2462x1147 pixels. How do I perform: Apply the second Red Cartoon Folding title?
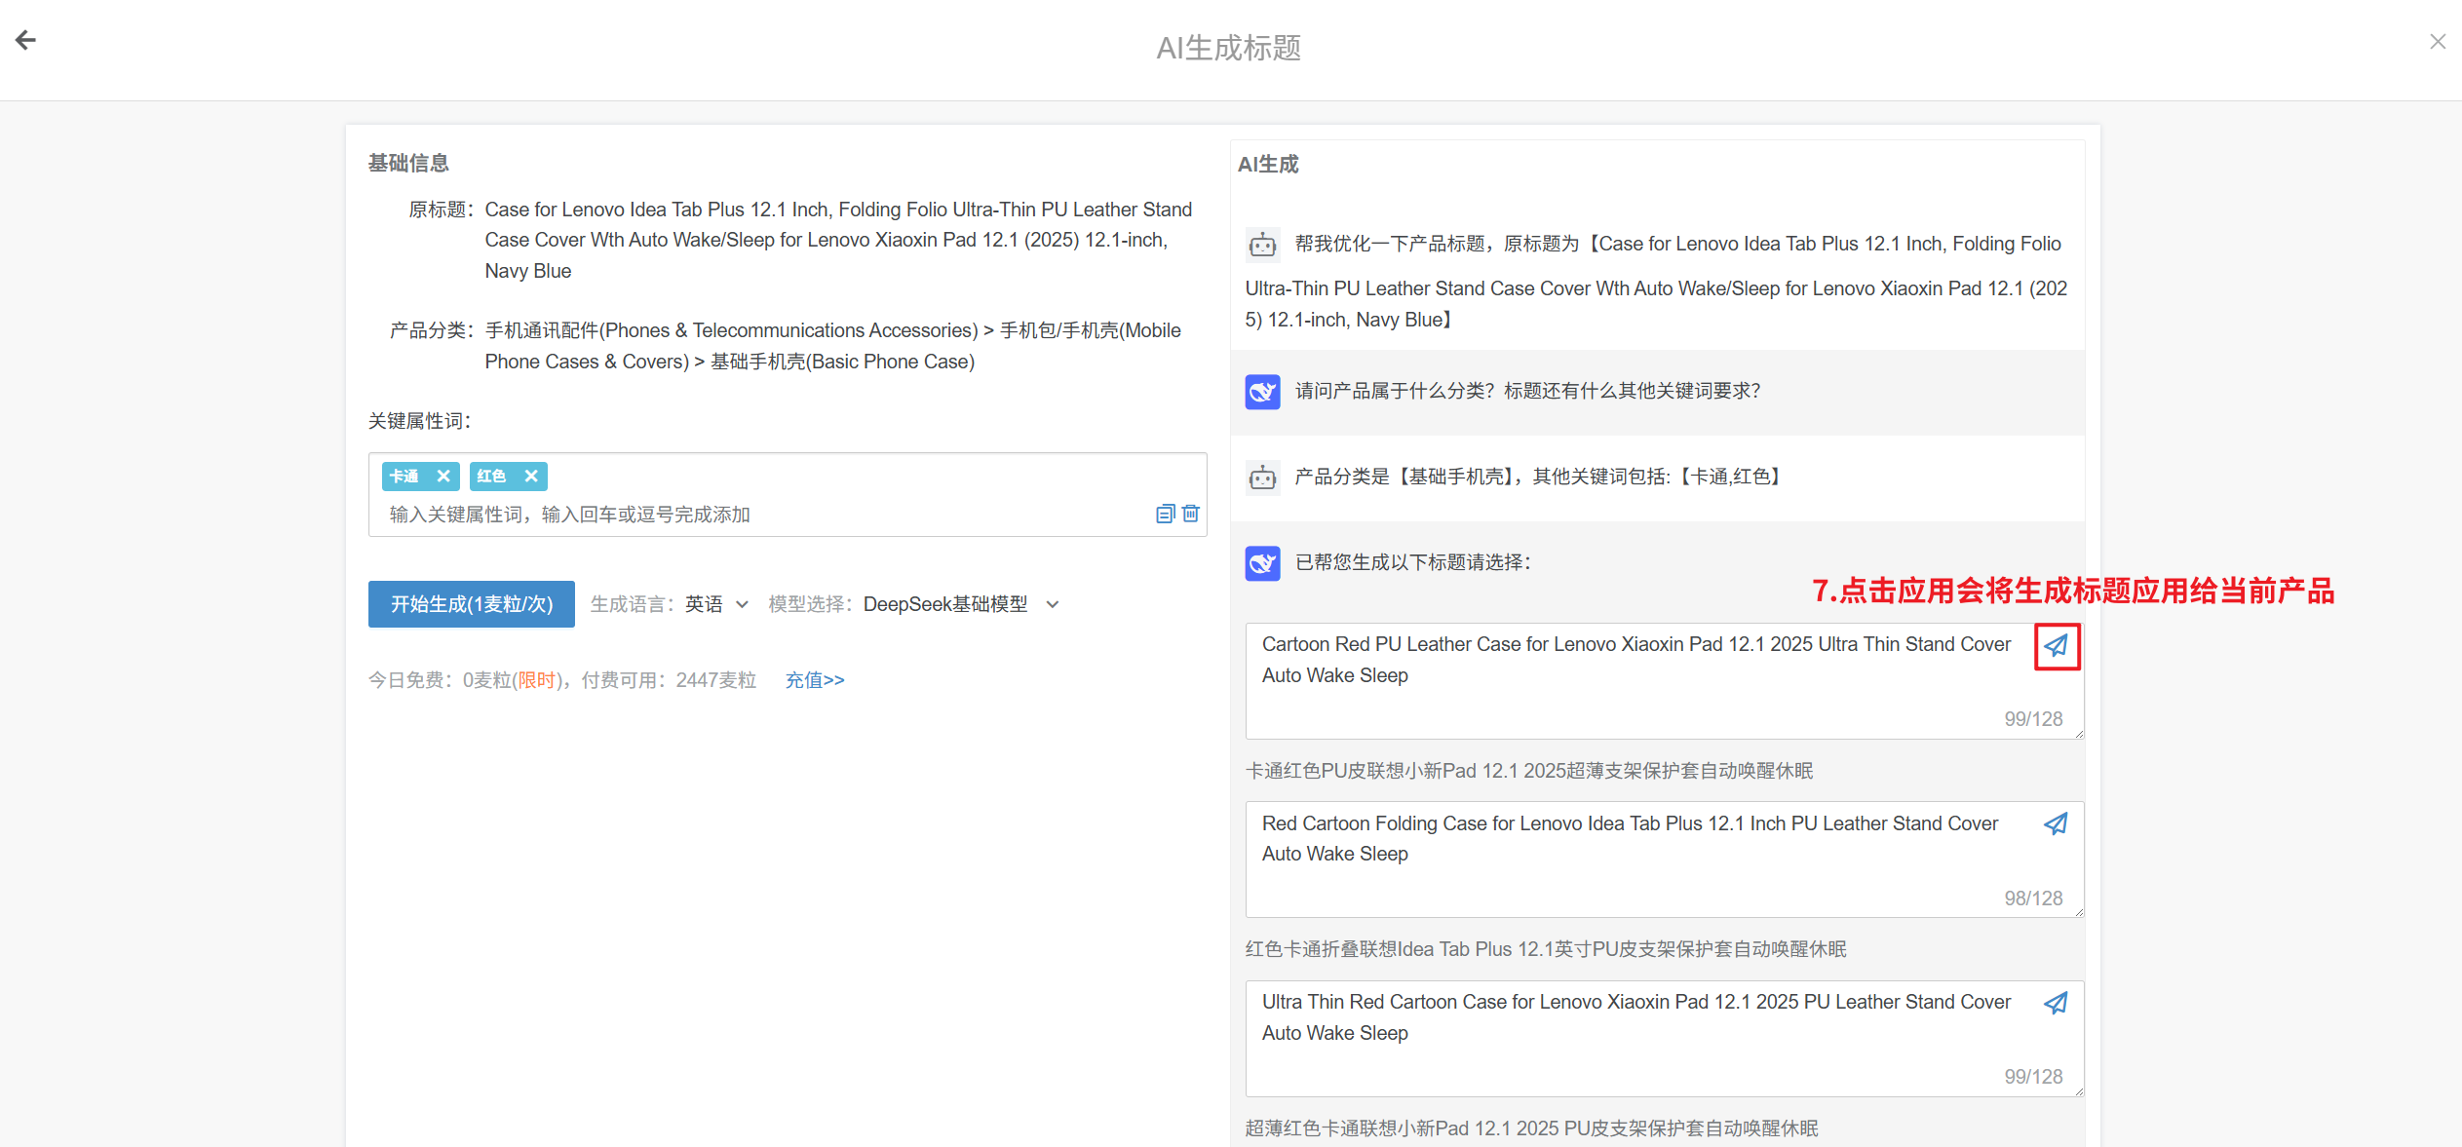[x=2056, y=824]
